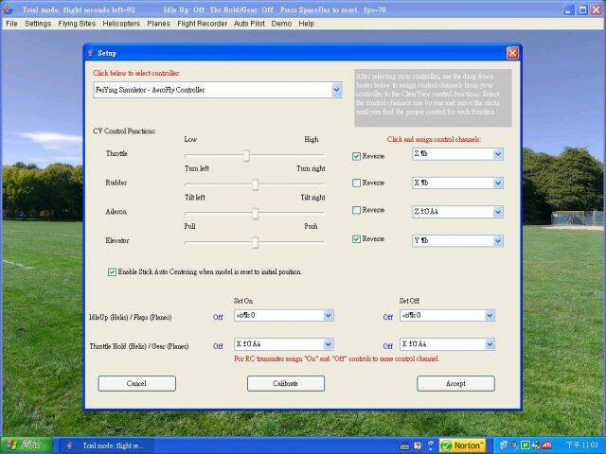Viewport: 606px width, 454px height.
Task: Click the Aileron slider handle
Action: (x=255, y=214)
